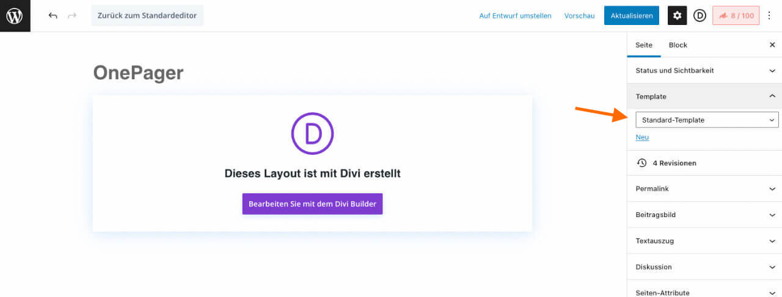Click Auf Entwurf umstellen
782x297 pixels.
(515, 16)
